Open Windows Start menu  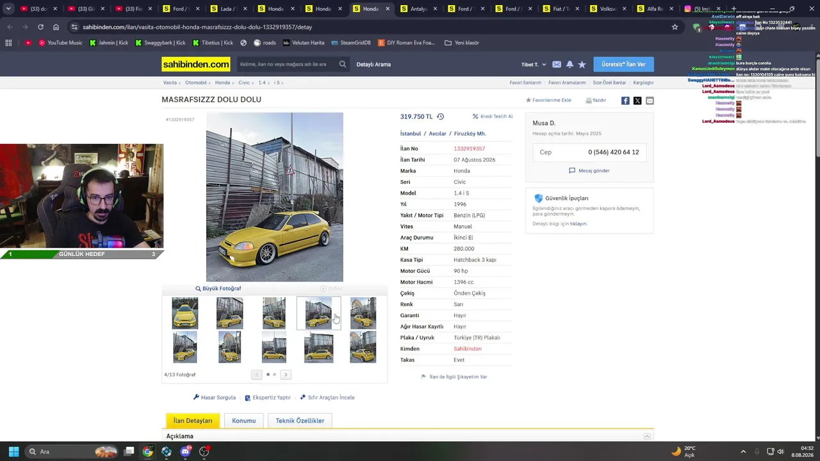coord(13,451)
